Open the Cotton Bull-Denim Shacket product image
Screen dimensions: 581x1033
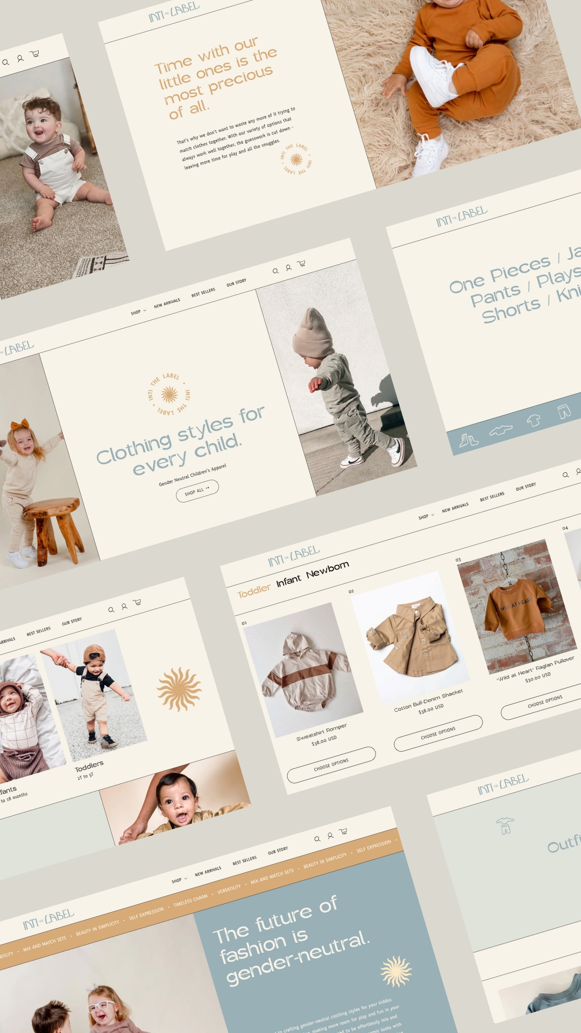pos(410,639)
